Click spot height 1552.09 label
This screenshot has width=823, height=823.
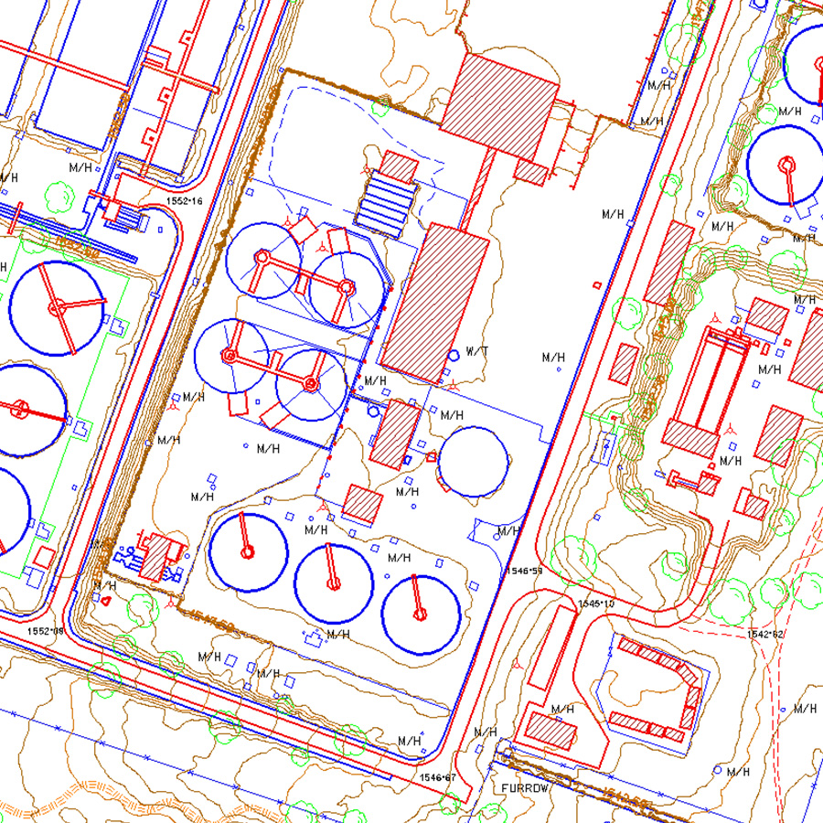tap(45, 631)
